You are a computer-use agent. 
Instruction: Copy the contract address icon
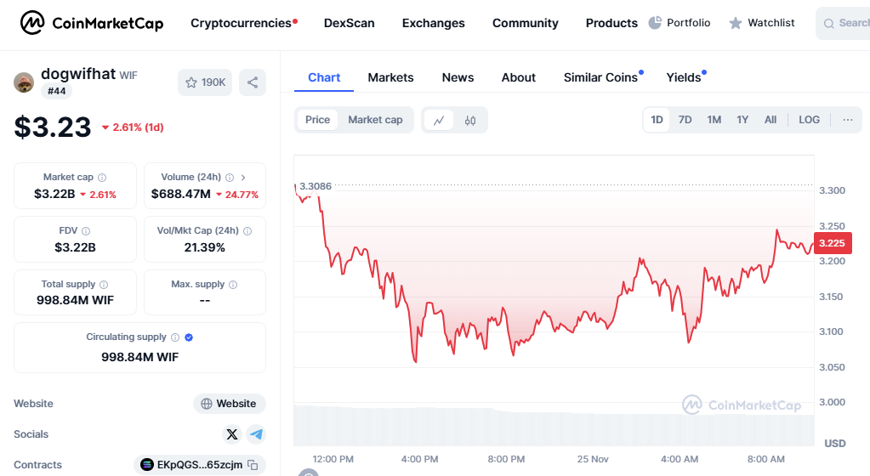tap(253, 465)
